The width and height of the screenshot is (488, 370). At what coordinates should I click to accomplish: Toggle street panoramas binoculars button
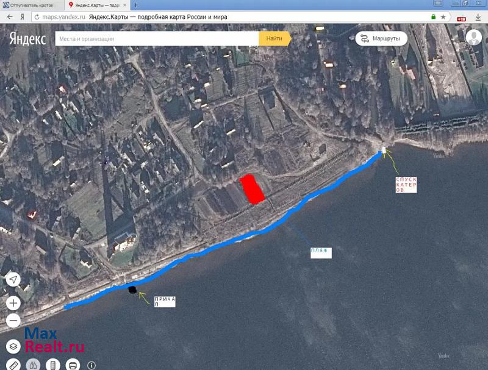(34, 366)
